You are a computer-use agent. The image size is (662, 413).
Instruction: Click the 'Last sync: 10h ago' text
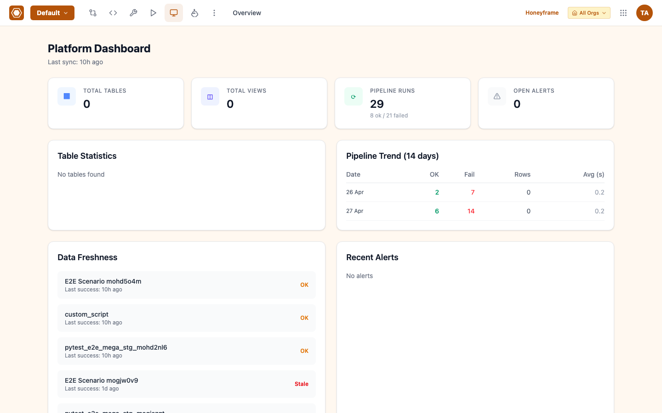(75, 62)
